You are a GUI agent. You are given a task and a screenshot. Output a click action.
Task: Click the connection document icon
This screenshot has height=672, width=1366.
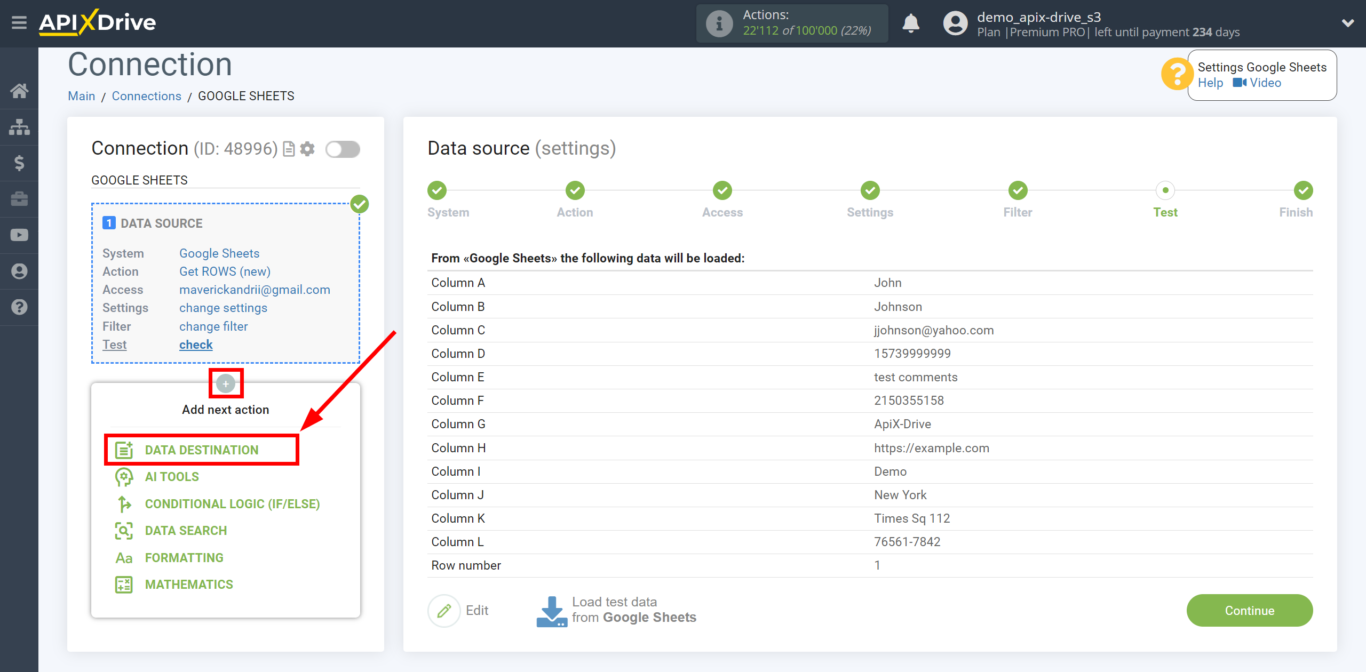pos(289,149)
